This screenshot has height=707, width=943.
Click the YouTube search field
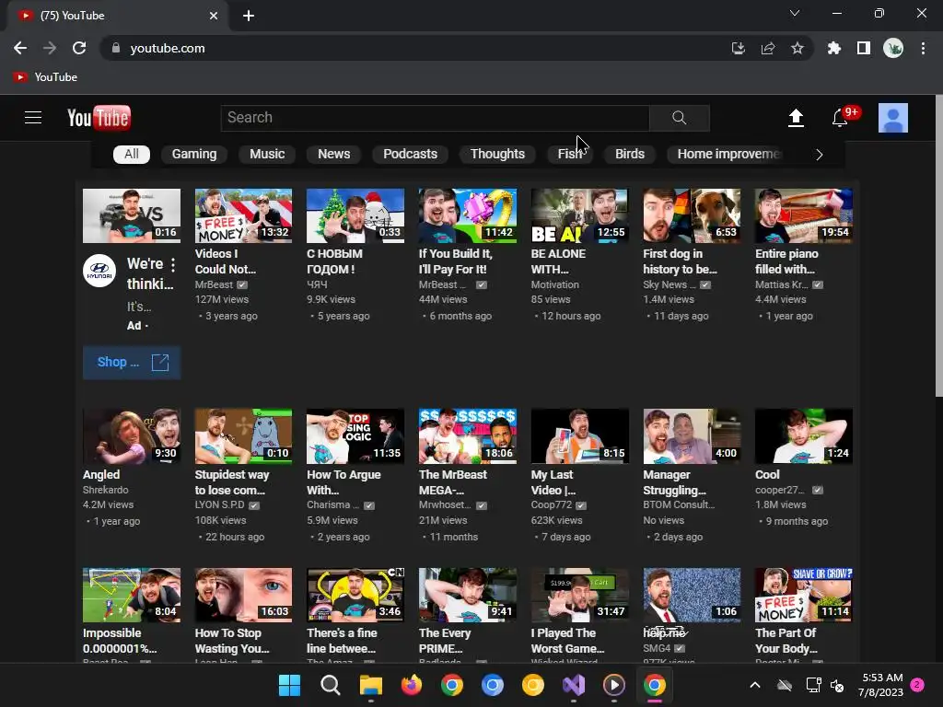tap(435, 118)
